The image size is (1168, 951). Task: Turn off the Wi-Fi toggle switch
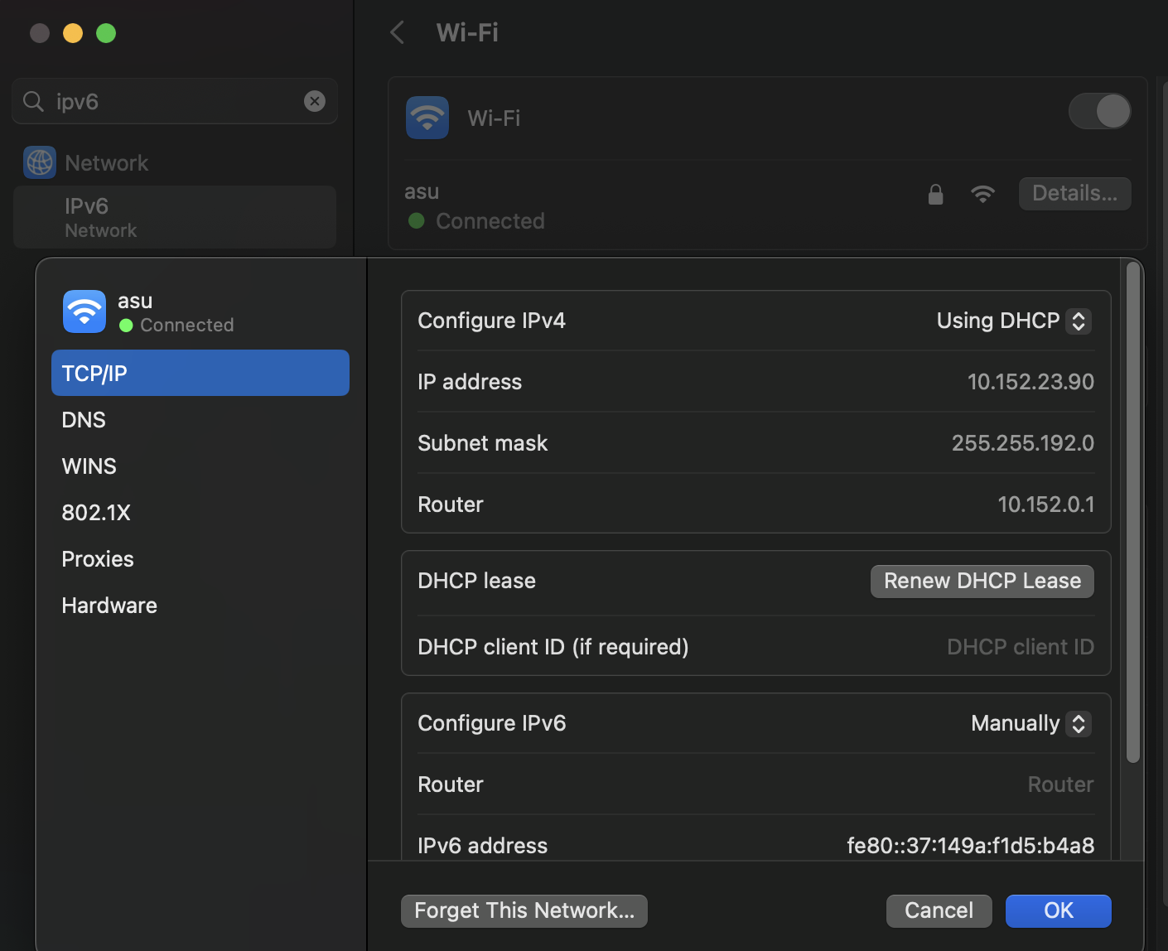[x=1099, y=111]
